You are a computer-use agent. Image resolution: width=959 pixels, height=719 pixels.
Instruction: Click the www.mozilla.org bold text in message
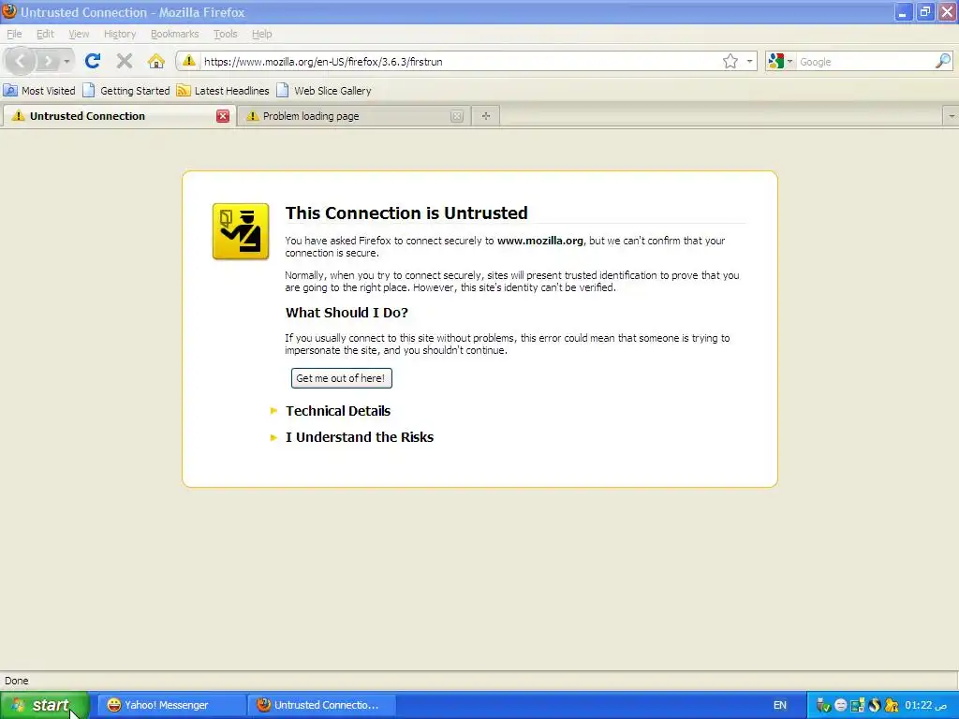coord(540,241)
